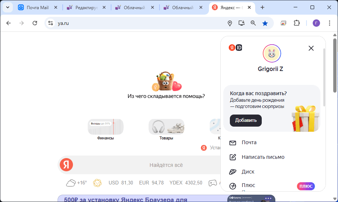The height and width of the screenshot is (202, 338).
Task: Open the media cast toolbar icon
Action: [x=283, y=23]
